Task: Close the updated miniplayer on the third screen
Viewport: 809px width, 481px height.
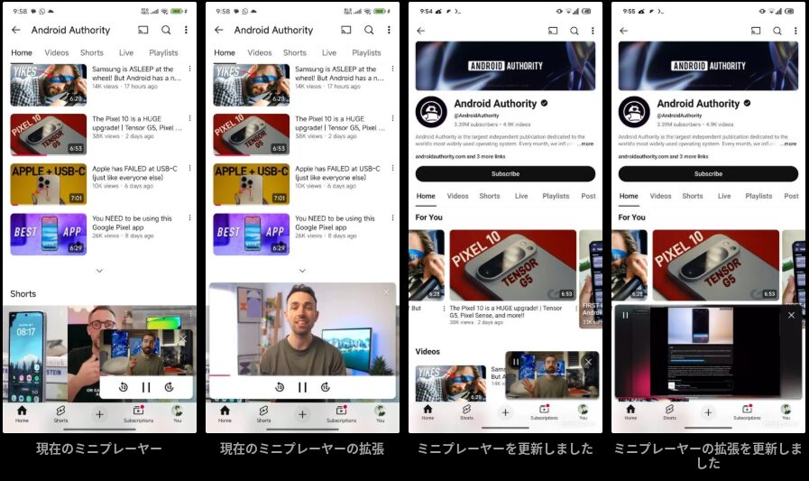Action: (x=588, y=362)
